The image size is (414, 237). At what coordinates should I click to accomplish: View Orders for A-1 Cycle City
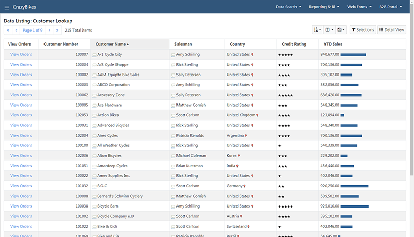click(x=21, y=54)
